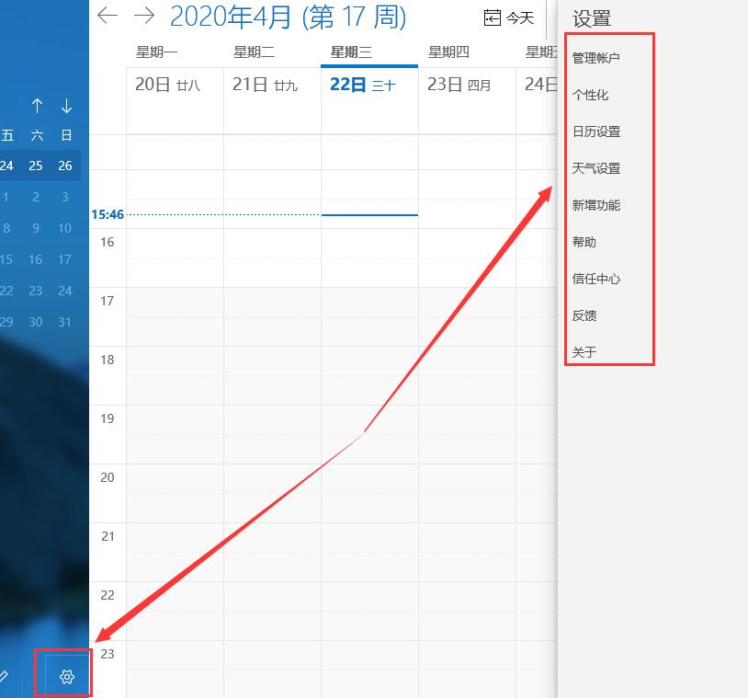Screen dimensions: 748x698
Task: Navigate to previous week with the left arrow
Action: (108, 16)
